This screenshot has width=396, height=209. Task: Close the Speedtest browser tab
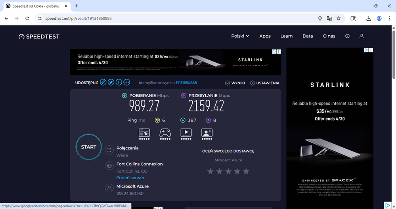pos(66,6)
